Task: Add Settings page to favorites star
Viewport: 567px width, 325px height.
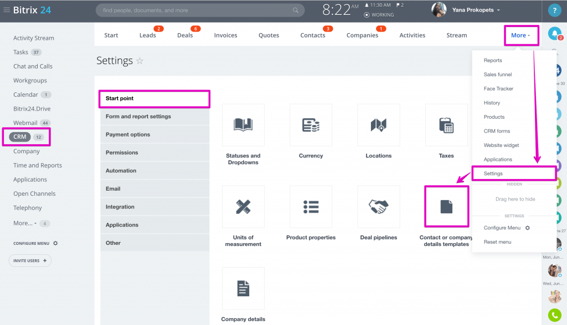Action: tap(140, 61)
